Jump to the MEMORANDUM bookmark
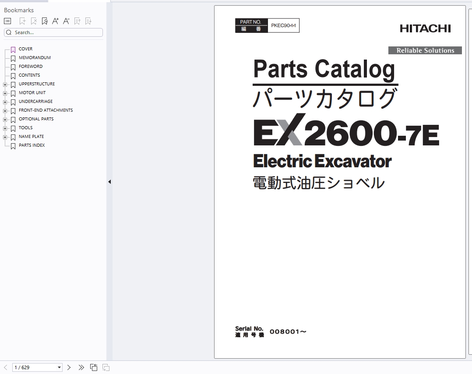This screenshot has width=472, height=374. pyautogui.click(x=35, y=58)
